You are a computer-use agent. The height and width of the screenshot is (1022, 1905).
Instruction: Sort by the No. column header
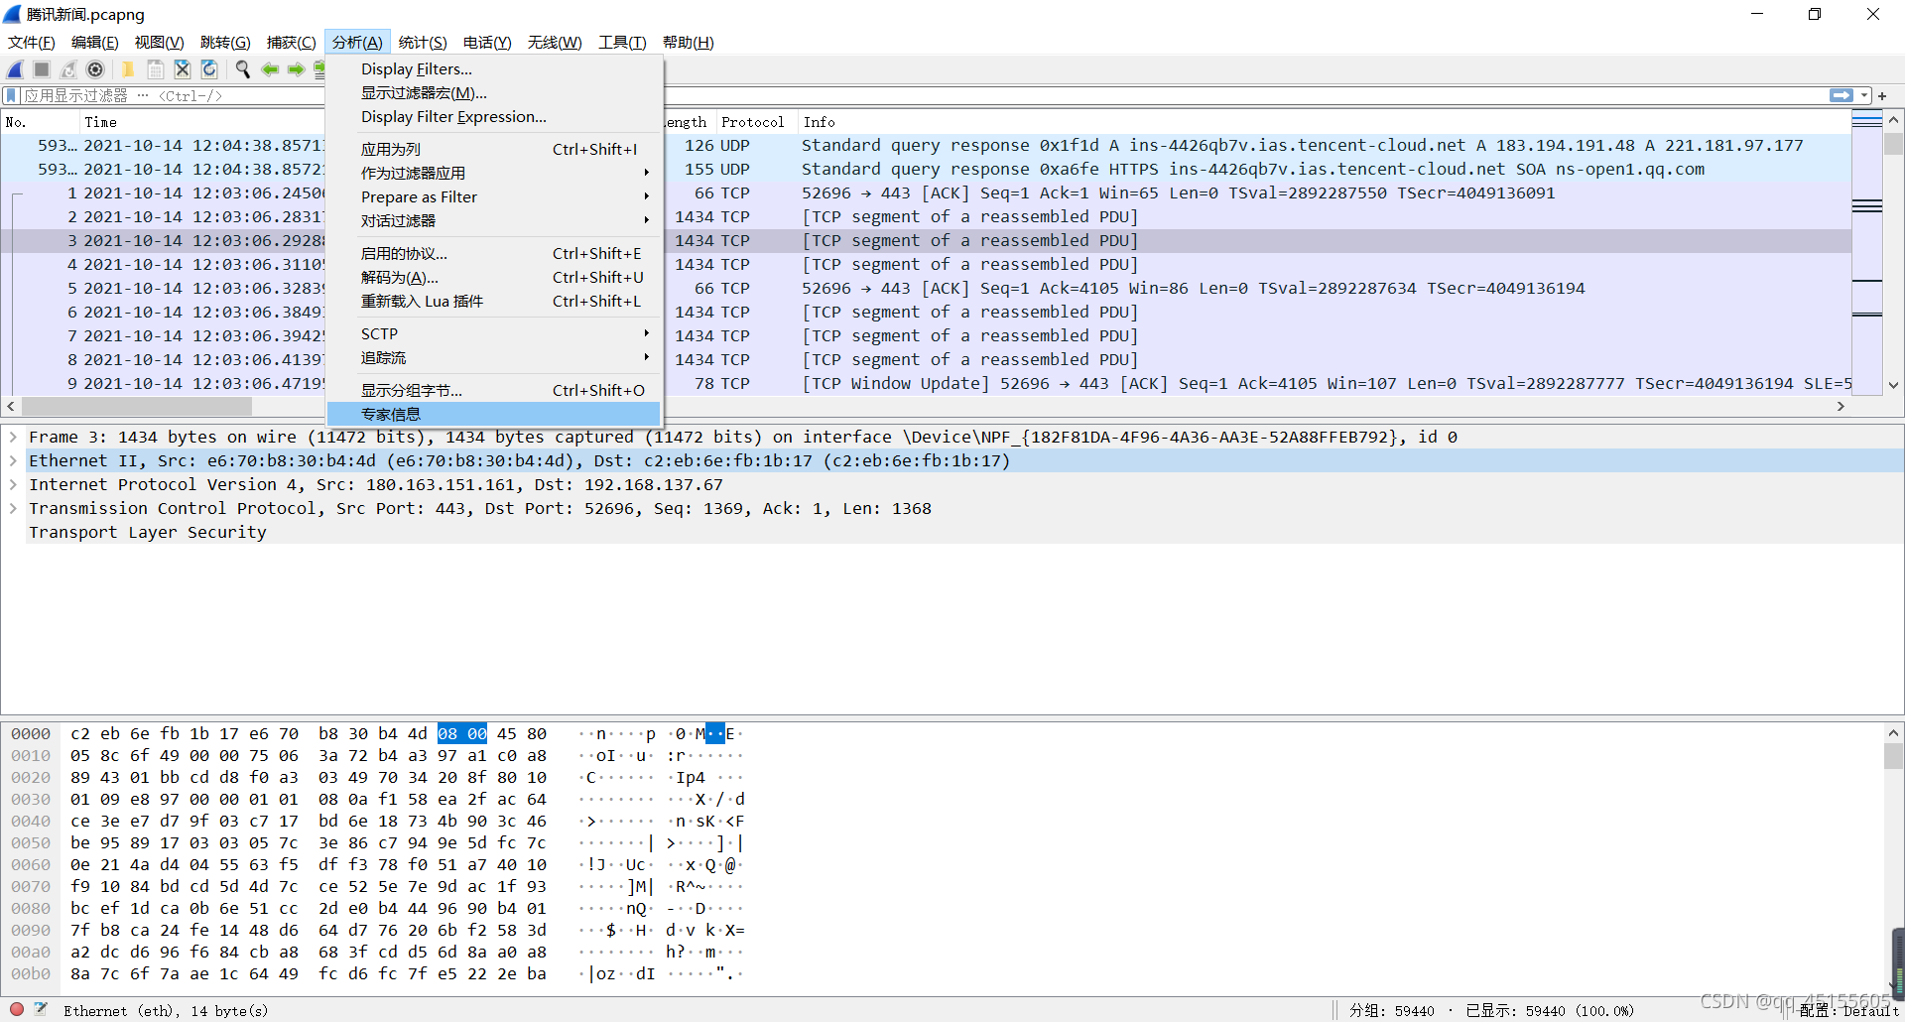pyautogui.click(x=40, y=122)
